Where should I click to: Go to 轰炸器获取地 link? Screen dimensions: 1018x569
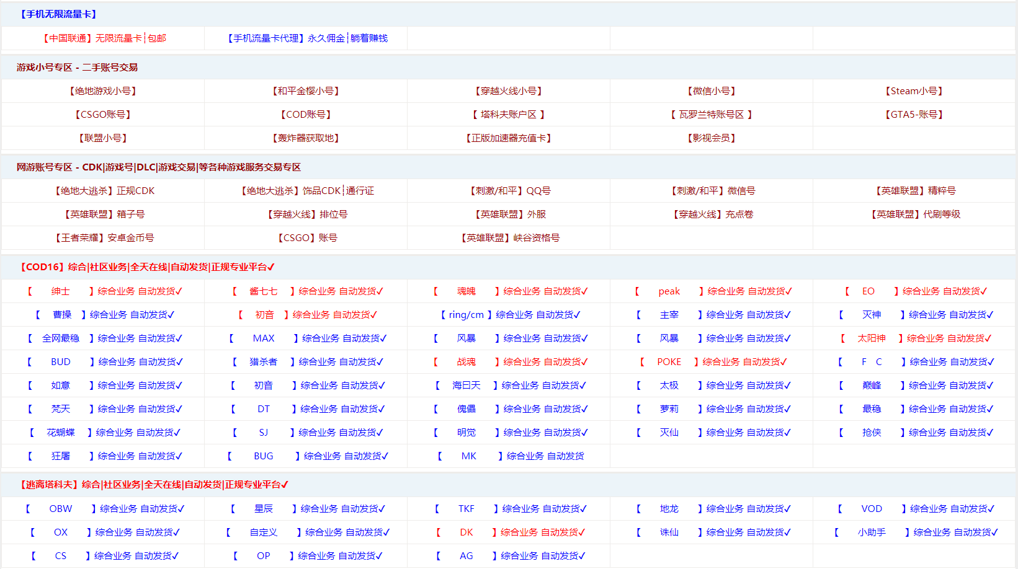coord(306,138)
